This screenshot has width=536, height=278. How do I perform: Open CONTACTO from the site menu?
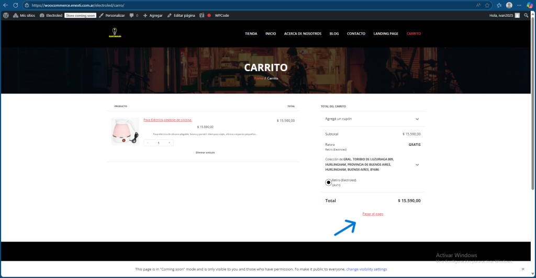[x=356, y=33]
